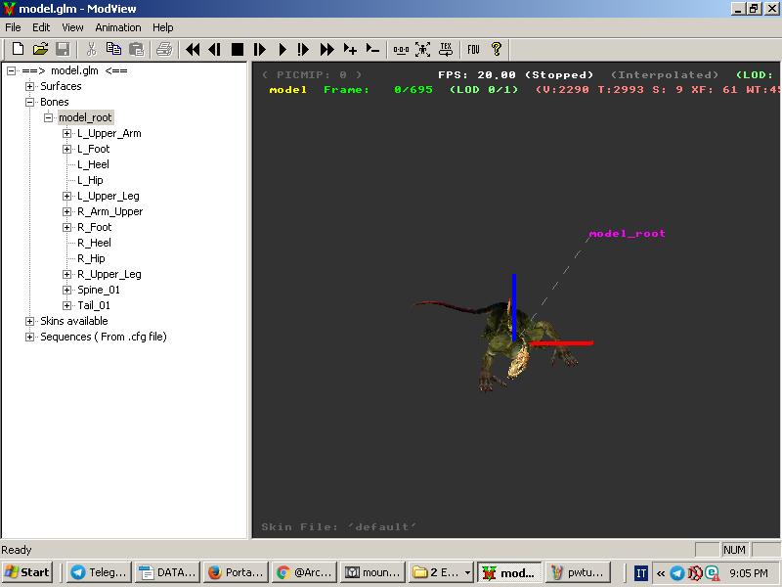782x587 pixels.
Task: Collapse the model_root bone node
Action: 48,117
